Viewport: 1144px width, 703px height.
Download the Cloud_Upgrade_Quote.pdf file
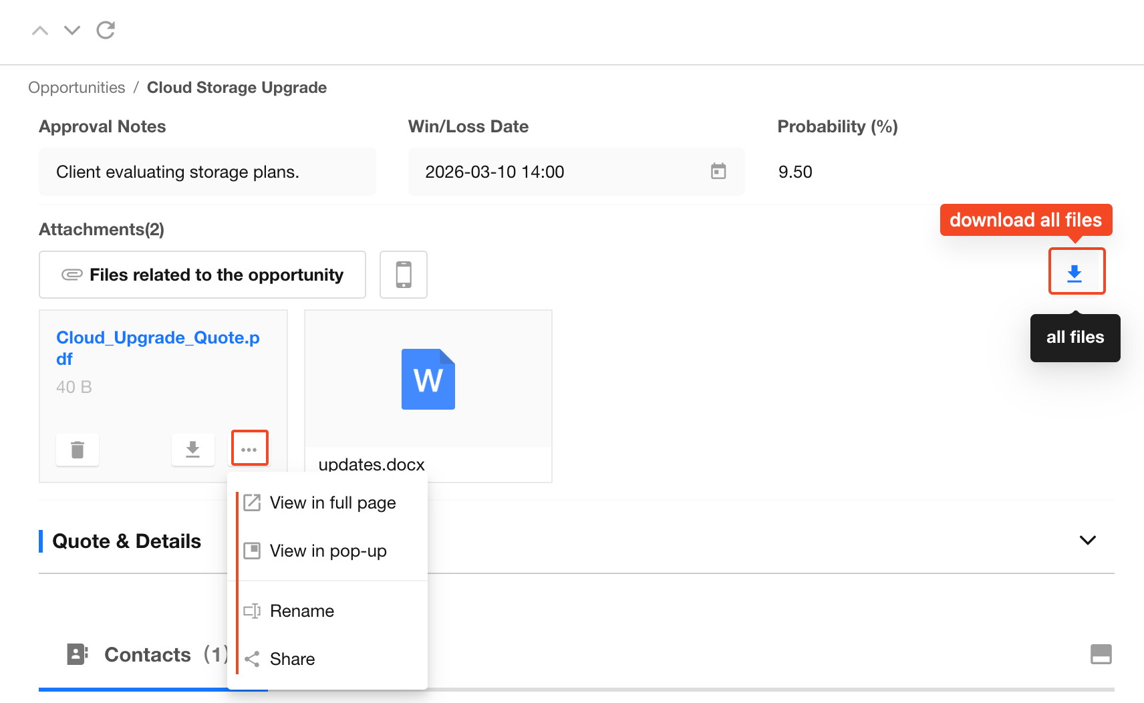(x=192, y=450)
